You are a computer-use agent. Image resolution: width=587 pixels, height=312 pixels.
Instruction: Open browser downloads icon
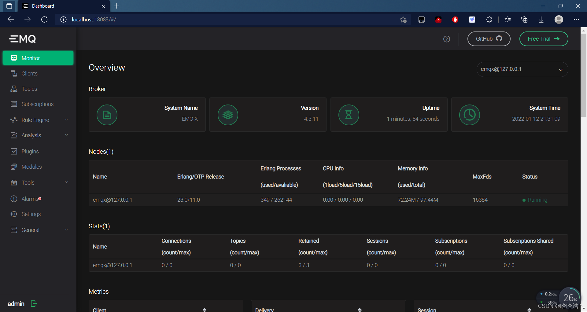[541, 20]
